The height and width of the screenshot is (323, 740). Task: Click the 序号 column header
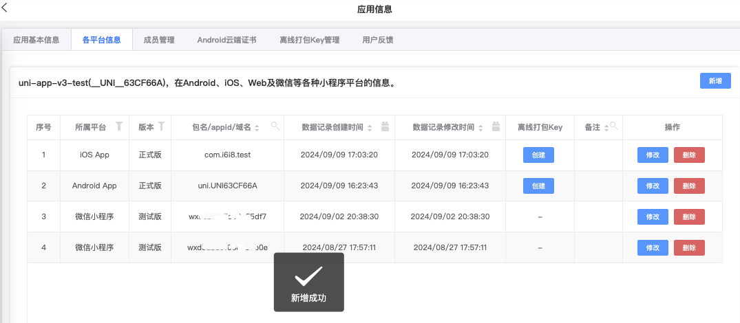[x=43, y=128]
